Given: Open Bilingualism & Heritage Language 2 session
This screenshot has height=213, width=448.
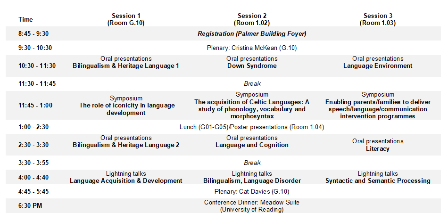Looking at the screenshot, I should tap(126, 145).
